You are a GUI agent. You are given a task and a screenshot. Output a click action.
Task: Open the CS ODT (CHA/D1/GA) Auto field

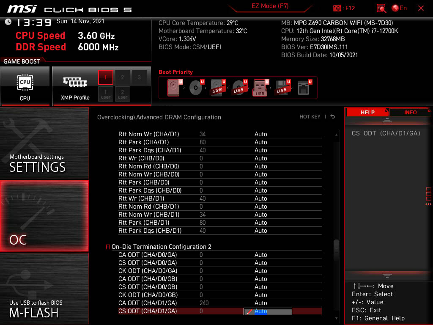pos(268,311)
